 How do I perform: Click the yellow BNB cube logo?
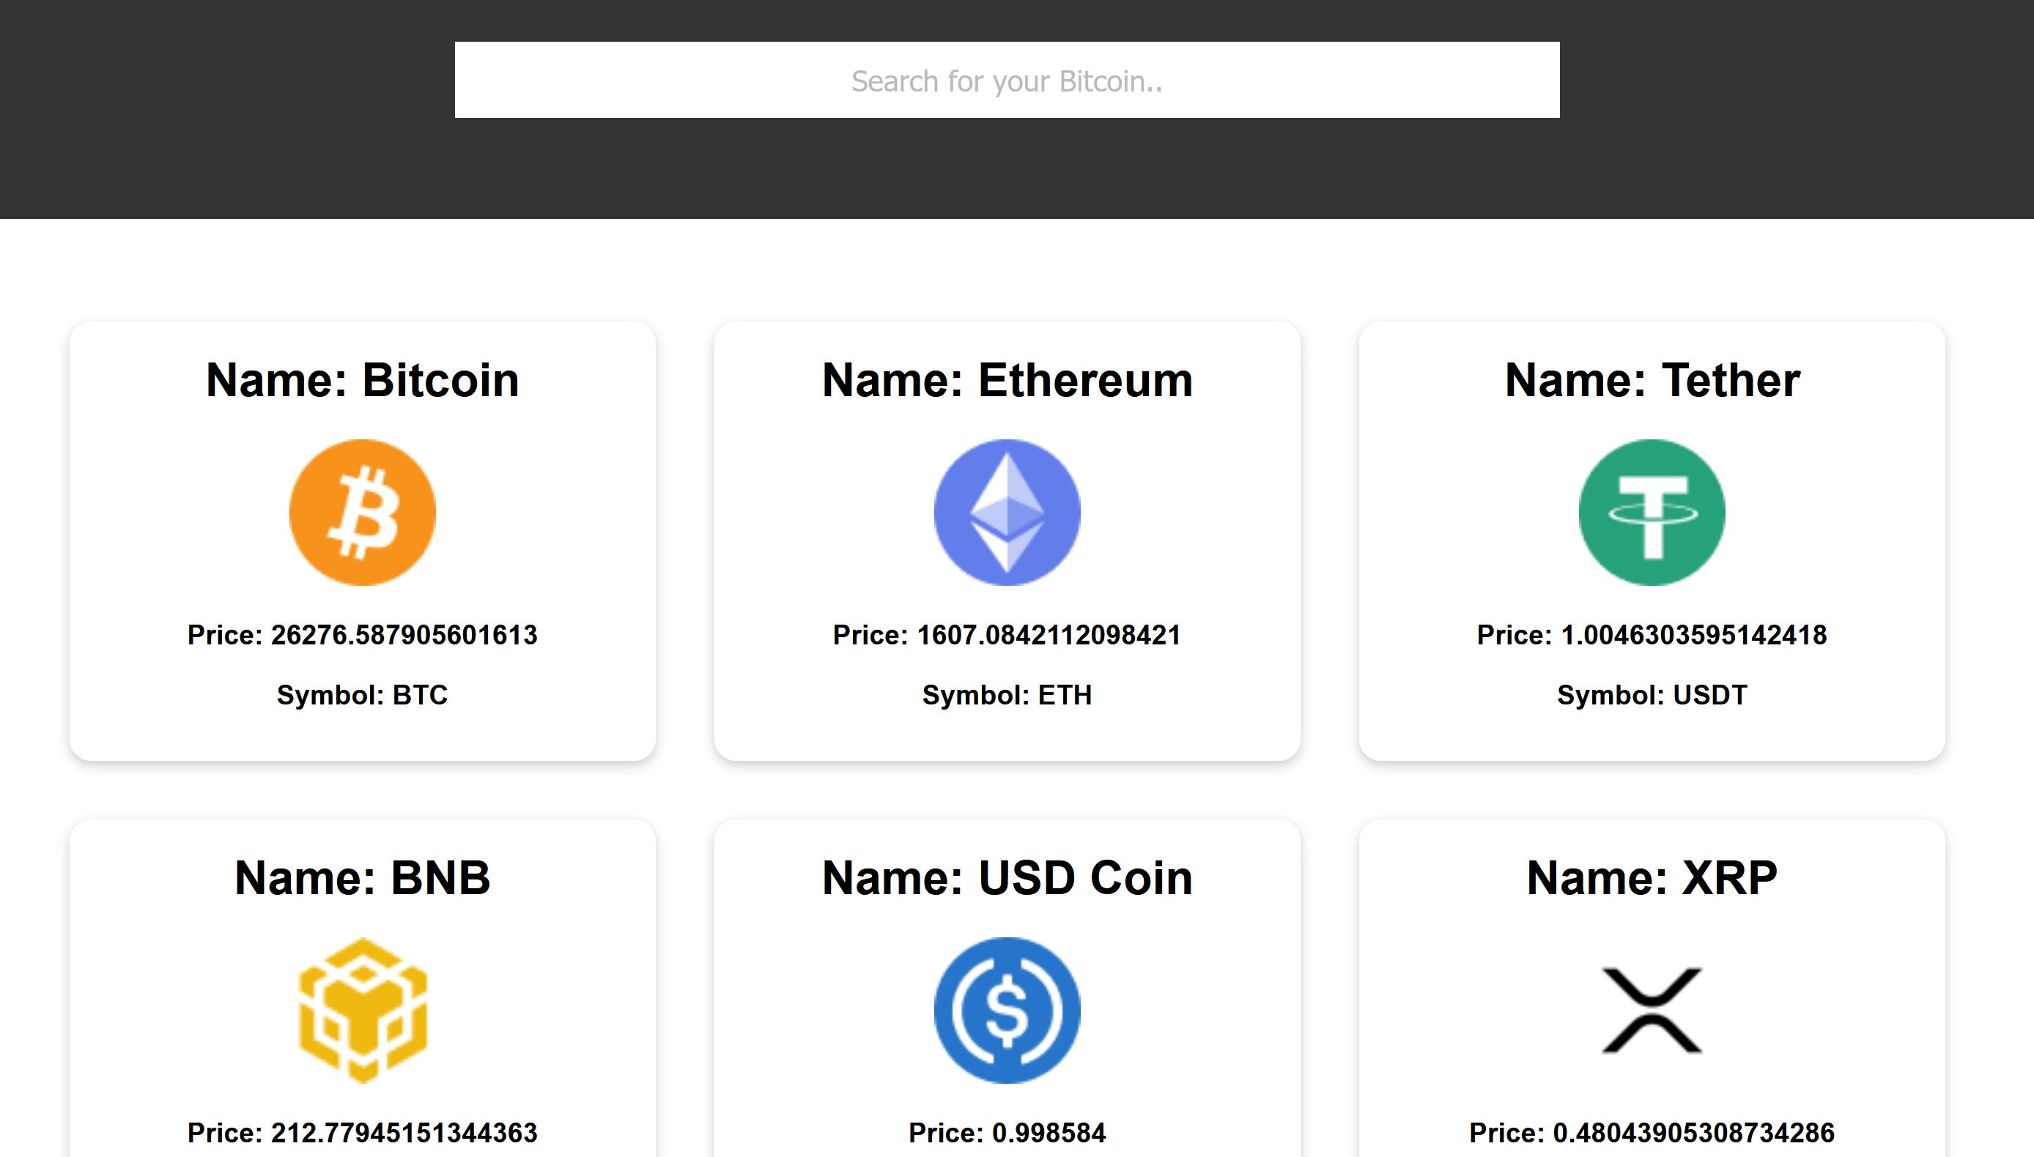[363, 1010]
